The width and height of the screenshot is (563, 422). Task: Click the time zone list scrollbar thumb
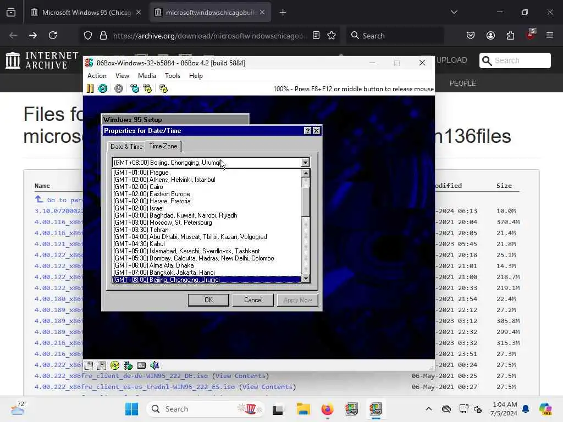[306, 202]
